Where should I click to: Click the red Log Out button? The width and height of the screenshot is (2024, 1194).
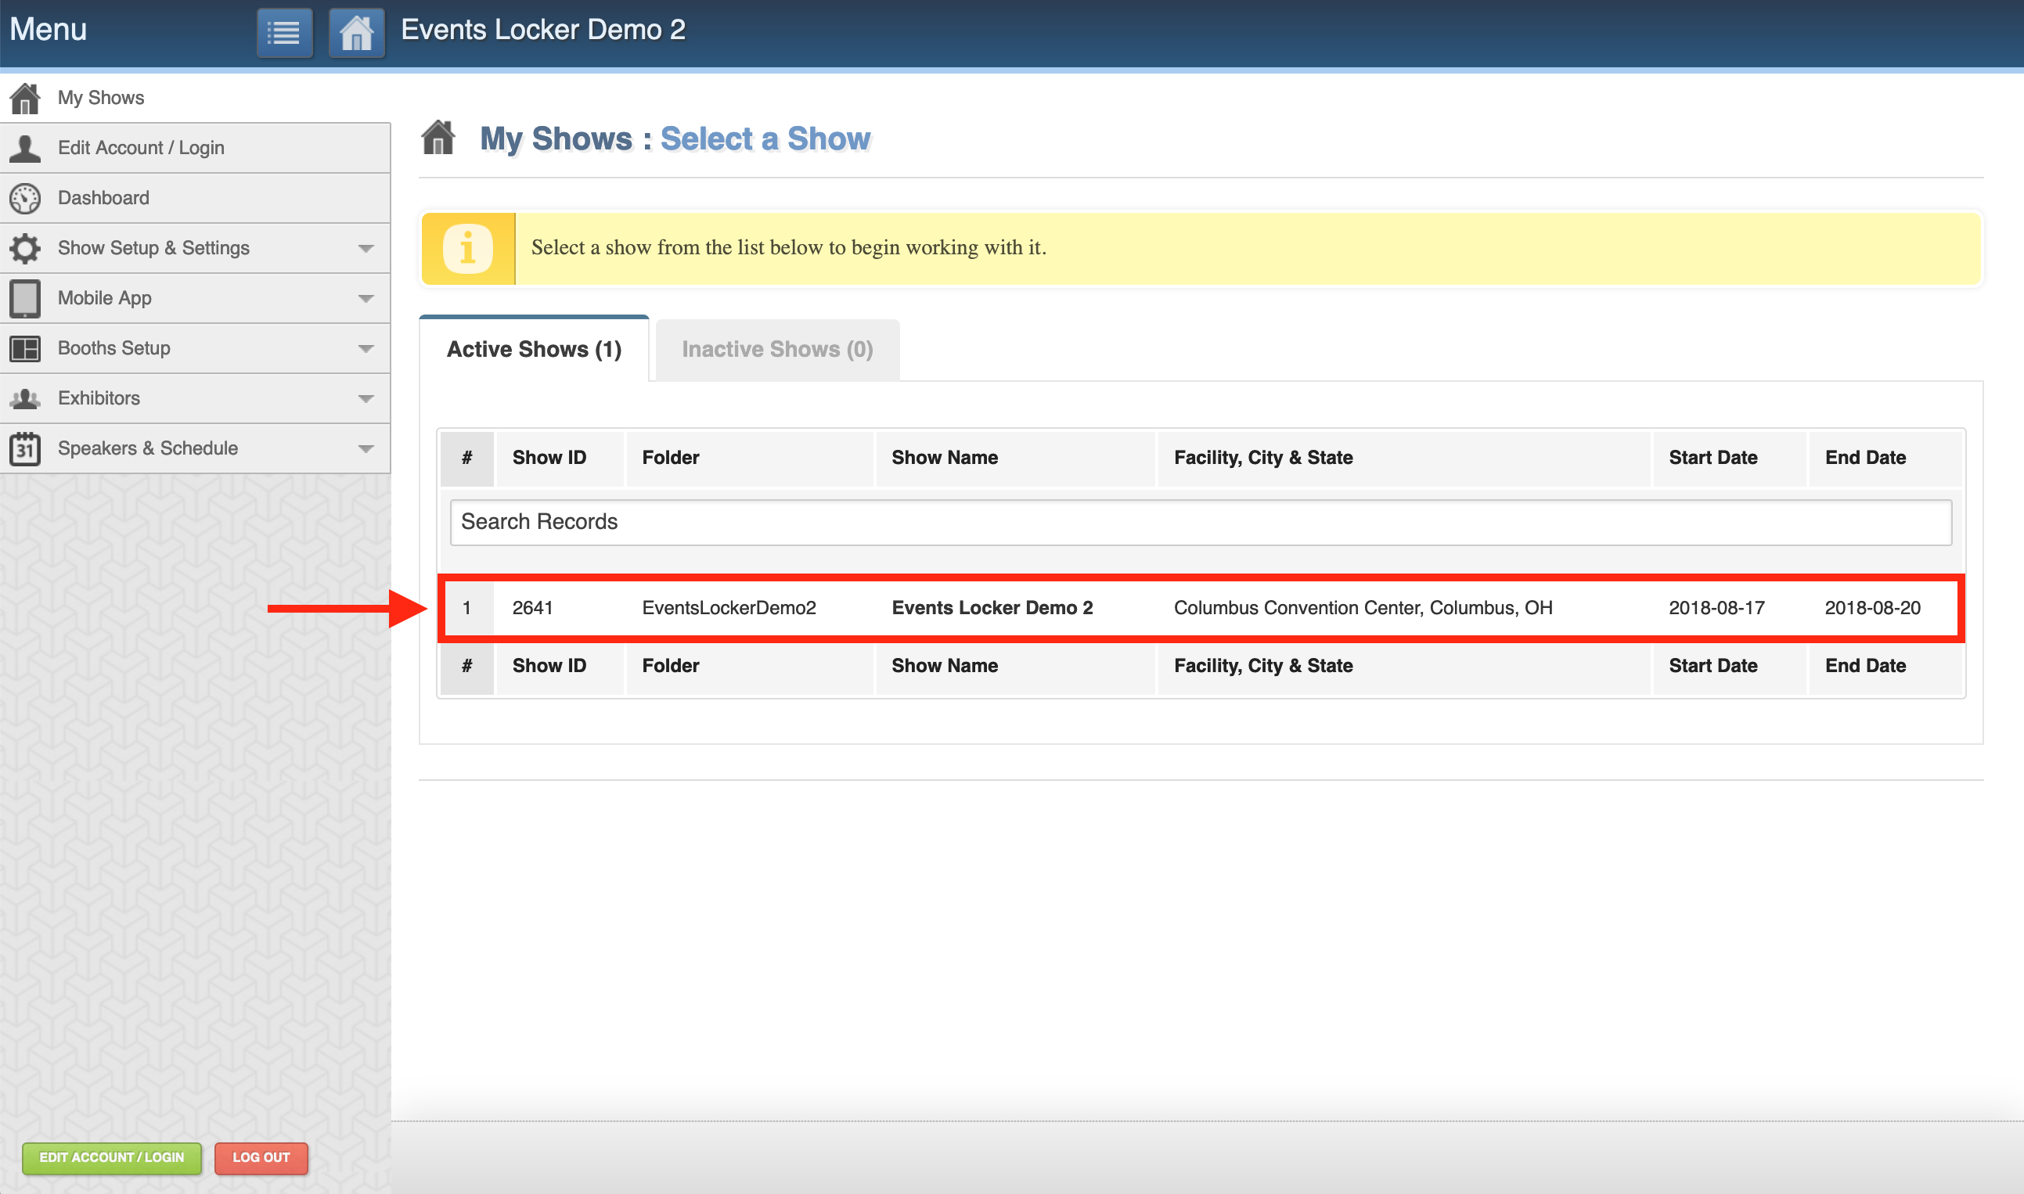coord(261,1158)
